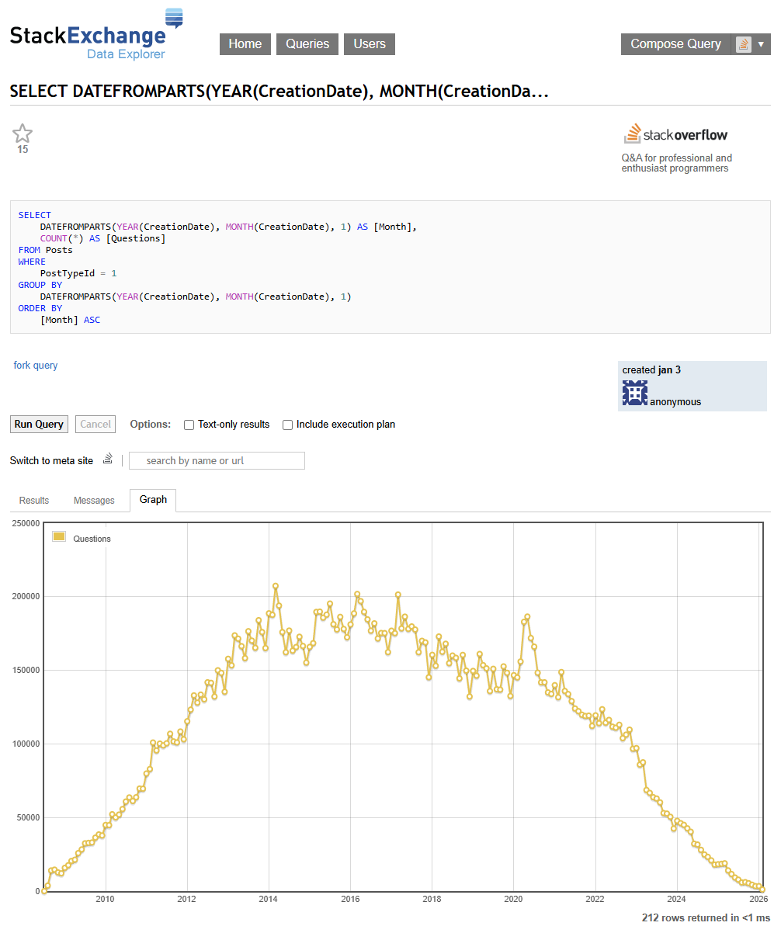Screen dimensions: 781x933
Task: Click the favorite count 15
Action: pos(23,150)
